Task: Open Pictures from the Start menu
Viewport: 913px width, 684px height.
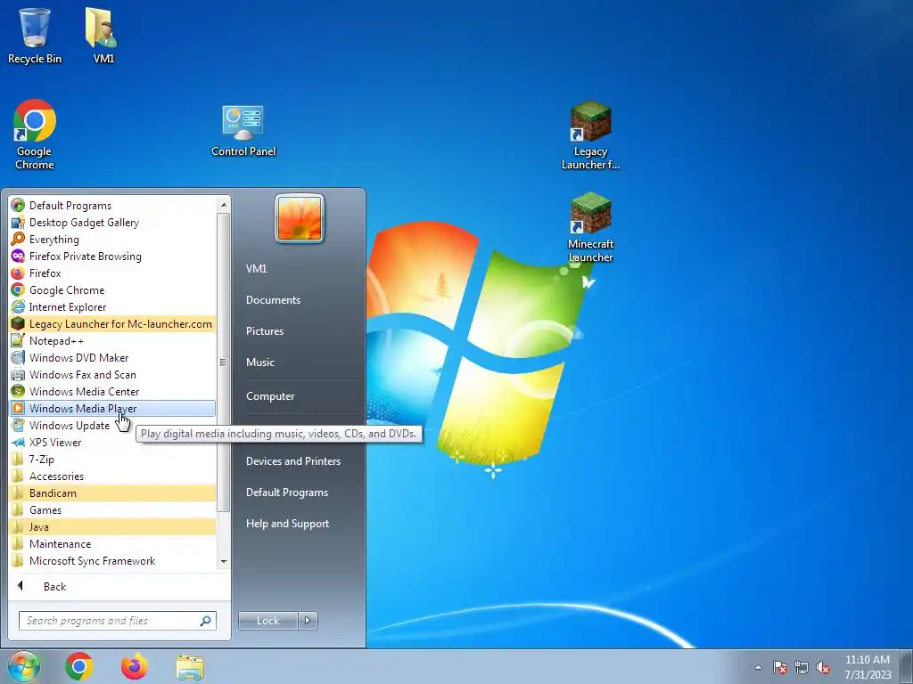Action: click(298, 331)
